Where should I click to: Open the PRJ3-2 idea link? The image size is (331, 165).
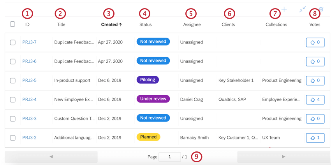pos(29,138)
